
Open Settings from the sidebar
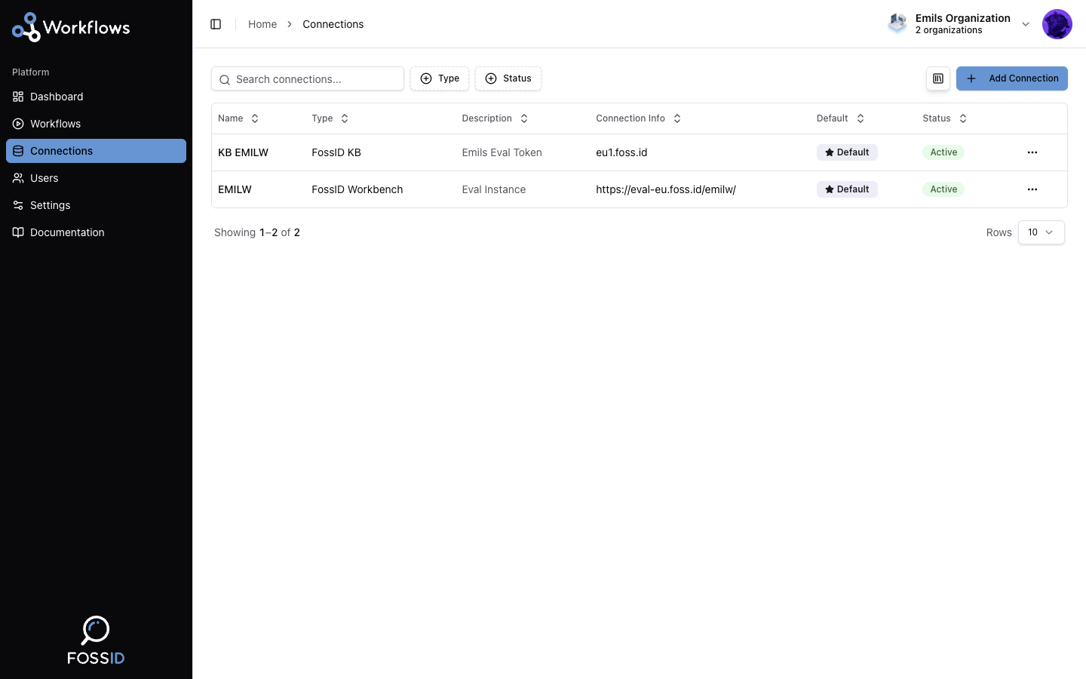coord(96,205)
